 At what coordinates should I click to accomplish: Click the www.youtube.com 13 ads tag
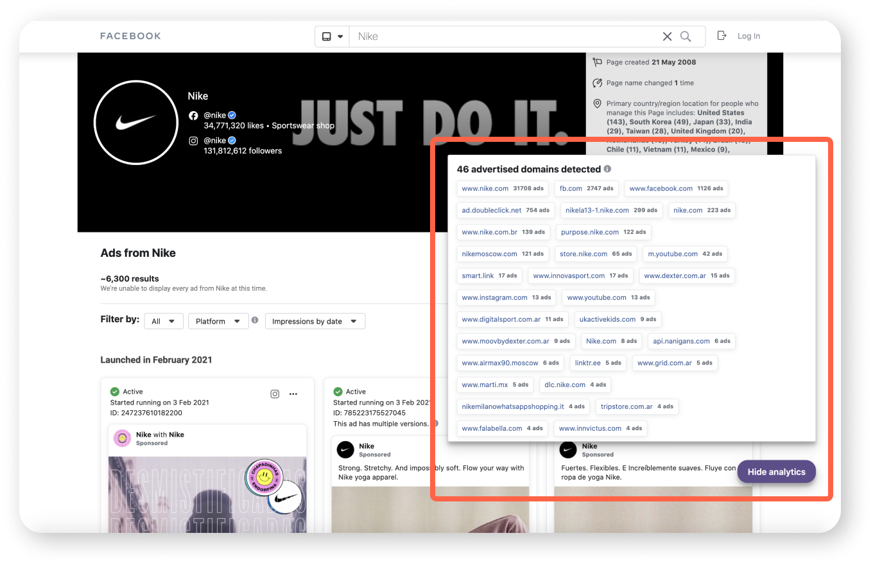click(608, 298)
